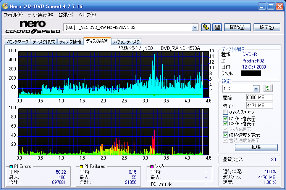Click the drive options tools icon
Image resolution: width=286 pixels, height=190 pixels.
[x=206, y=27]
